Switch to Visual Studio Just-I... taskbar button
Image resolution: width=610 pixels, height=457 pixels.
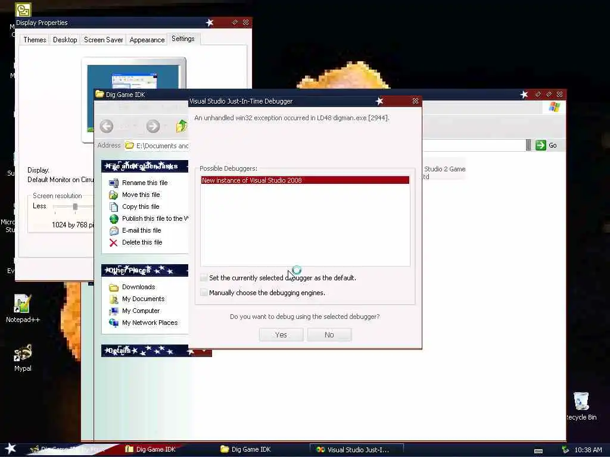(356, 450)
